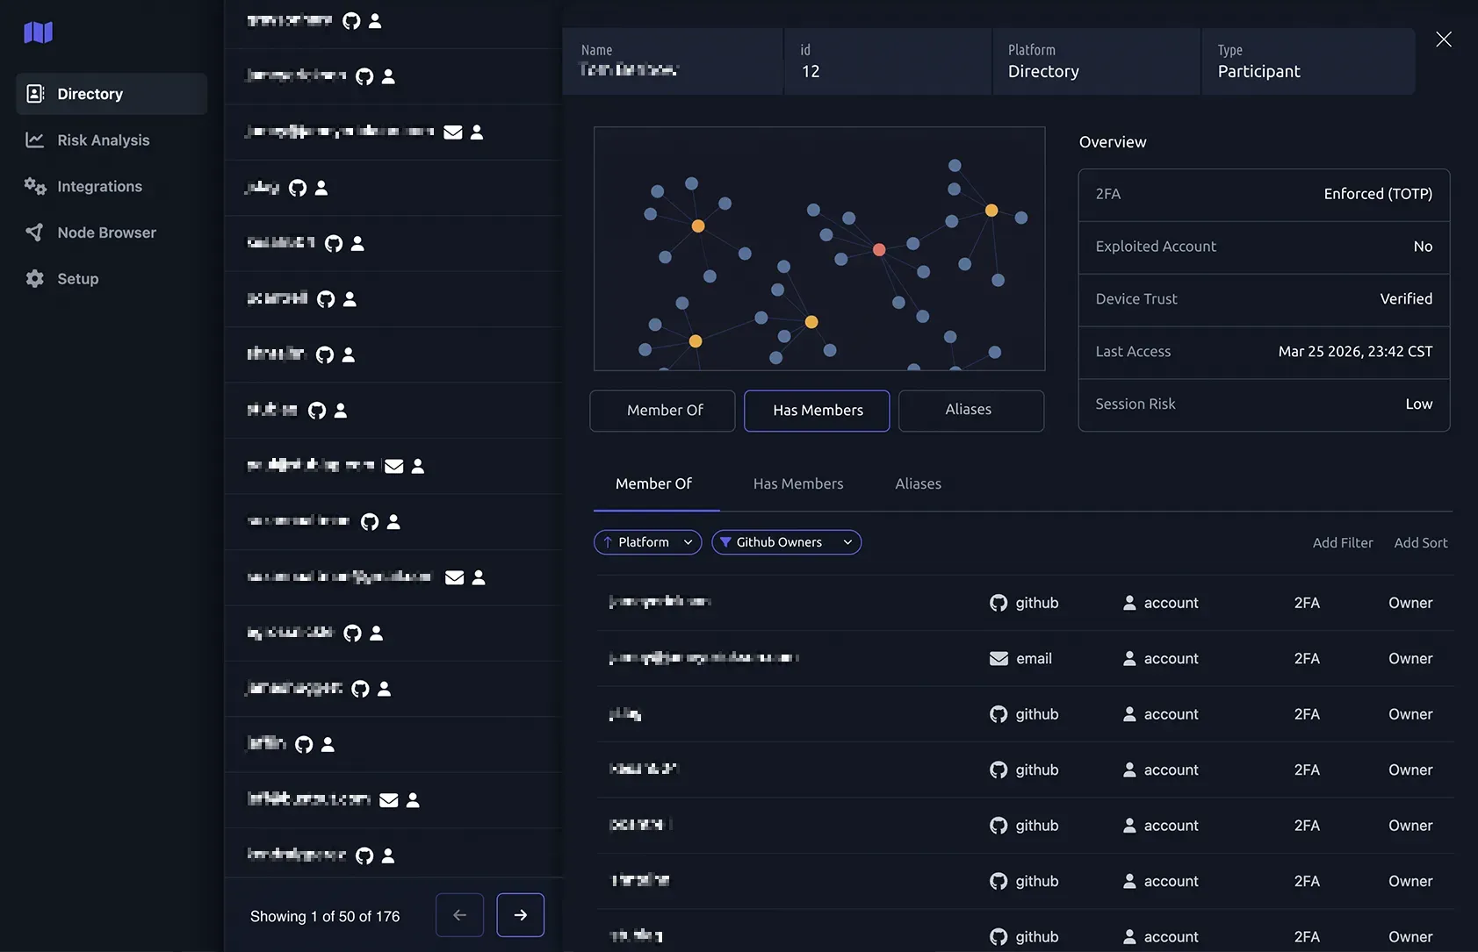Toggle the Aliases graph button
This screenshot has height=952, width=1478.
(x=970, y=411)
